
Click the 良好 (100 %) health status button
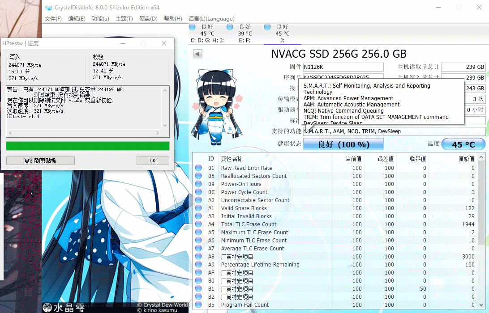point(343,144)
